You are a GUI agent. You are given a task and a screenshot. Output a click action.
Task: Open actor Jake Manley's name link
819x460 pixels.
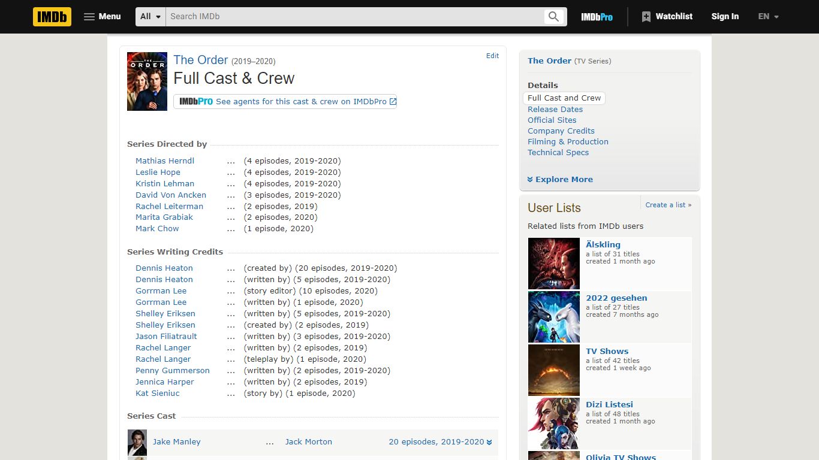(x=177, y=442)
